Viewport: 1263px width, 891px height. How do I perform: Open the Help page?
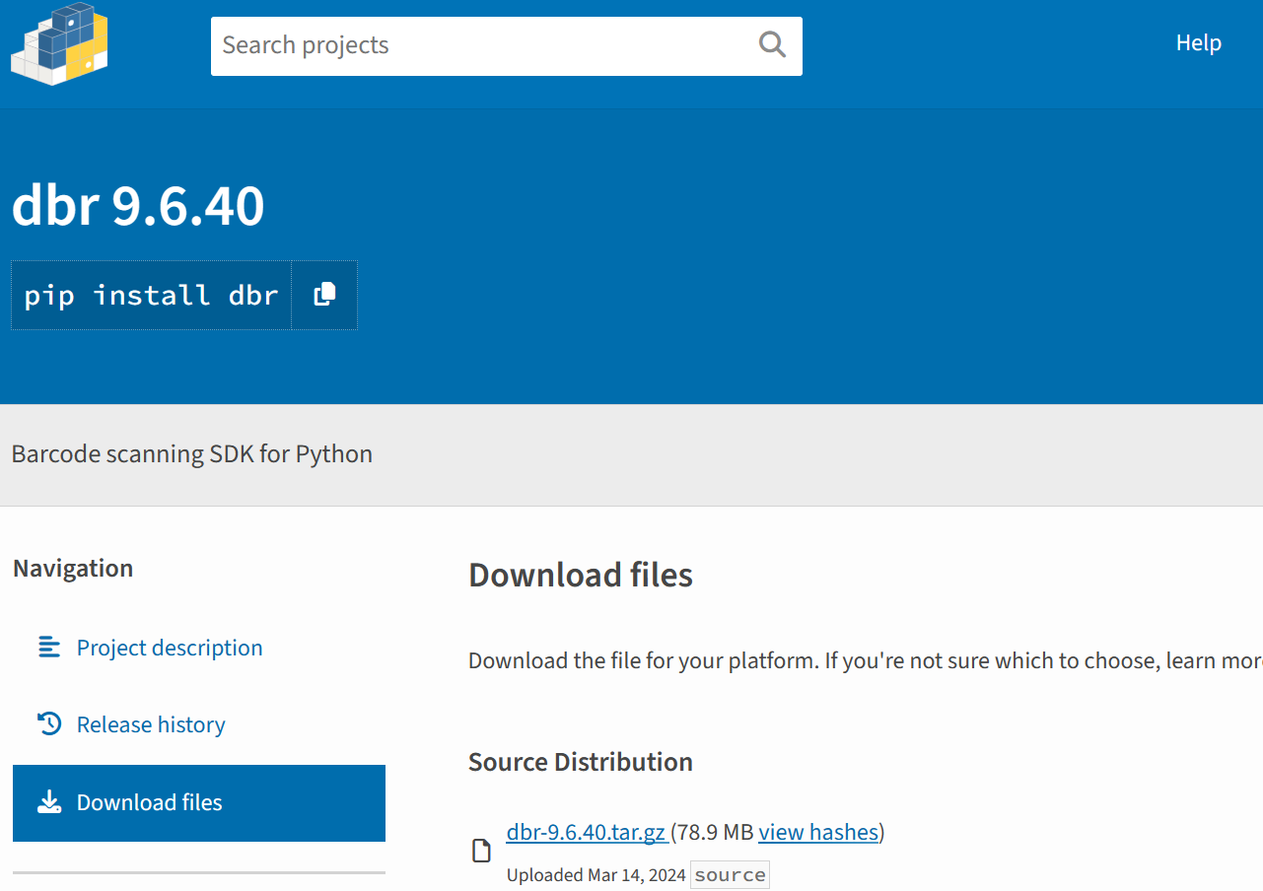click(x=1198, y=42)
